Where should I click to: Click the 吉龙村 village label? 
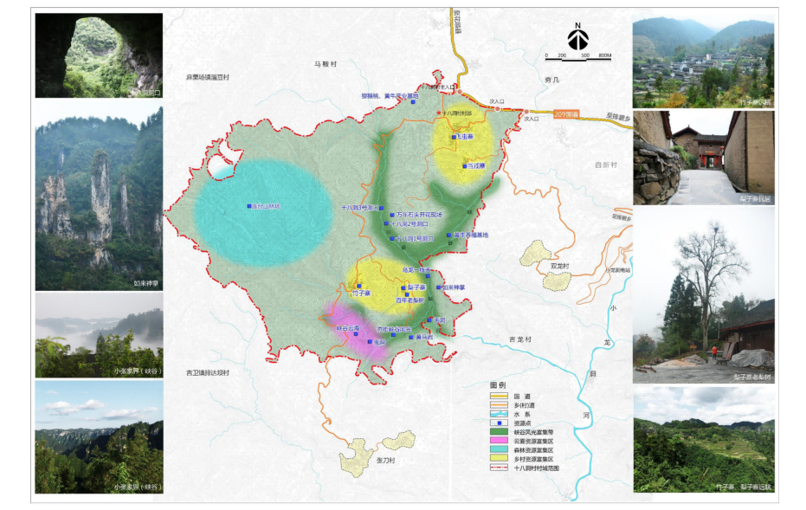point(520,339)
